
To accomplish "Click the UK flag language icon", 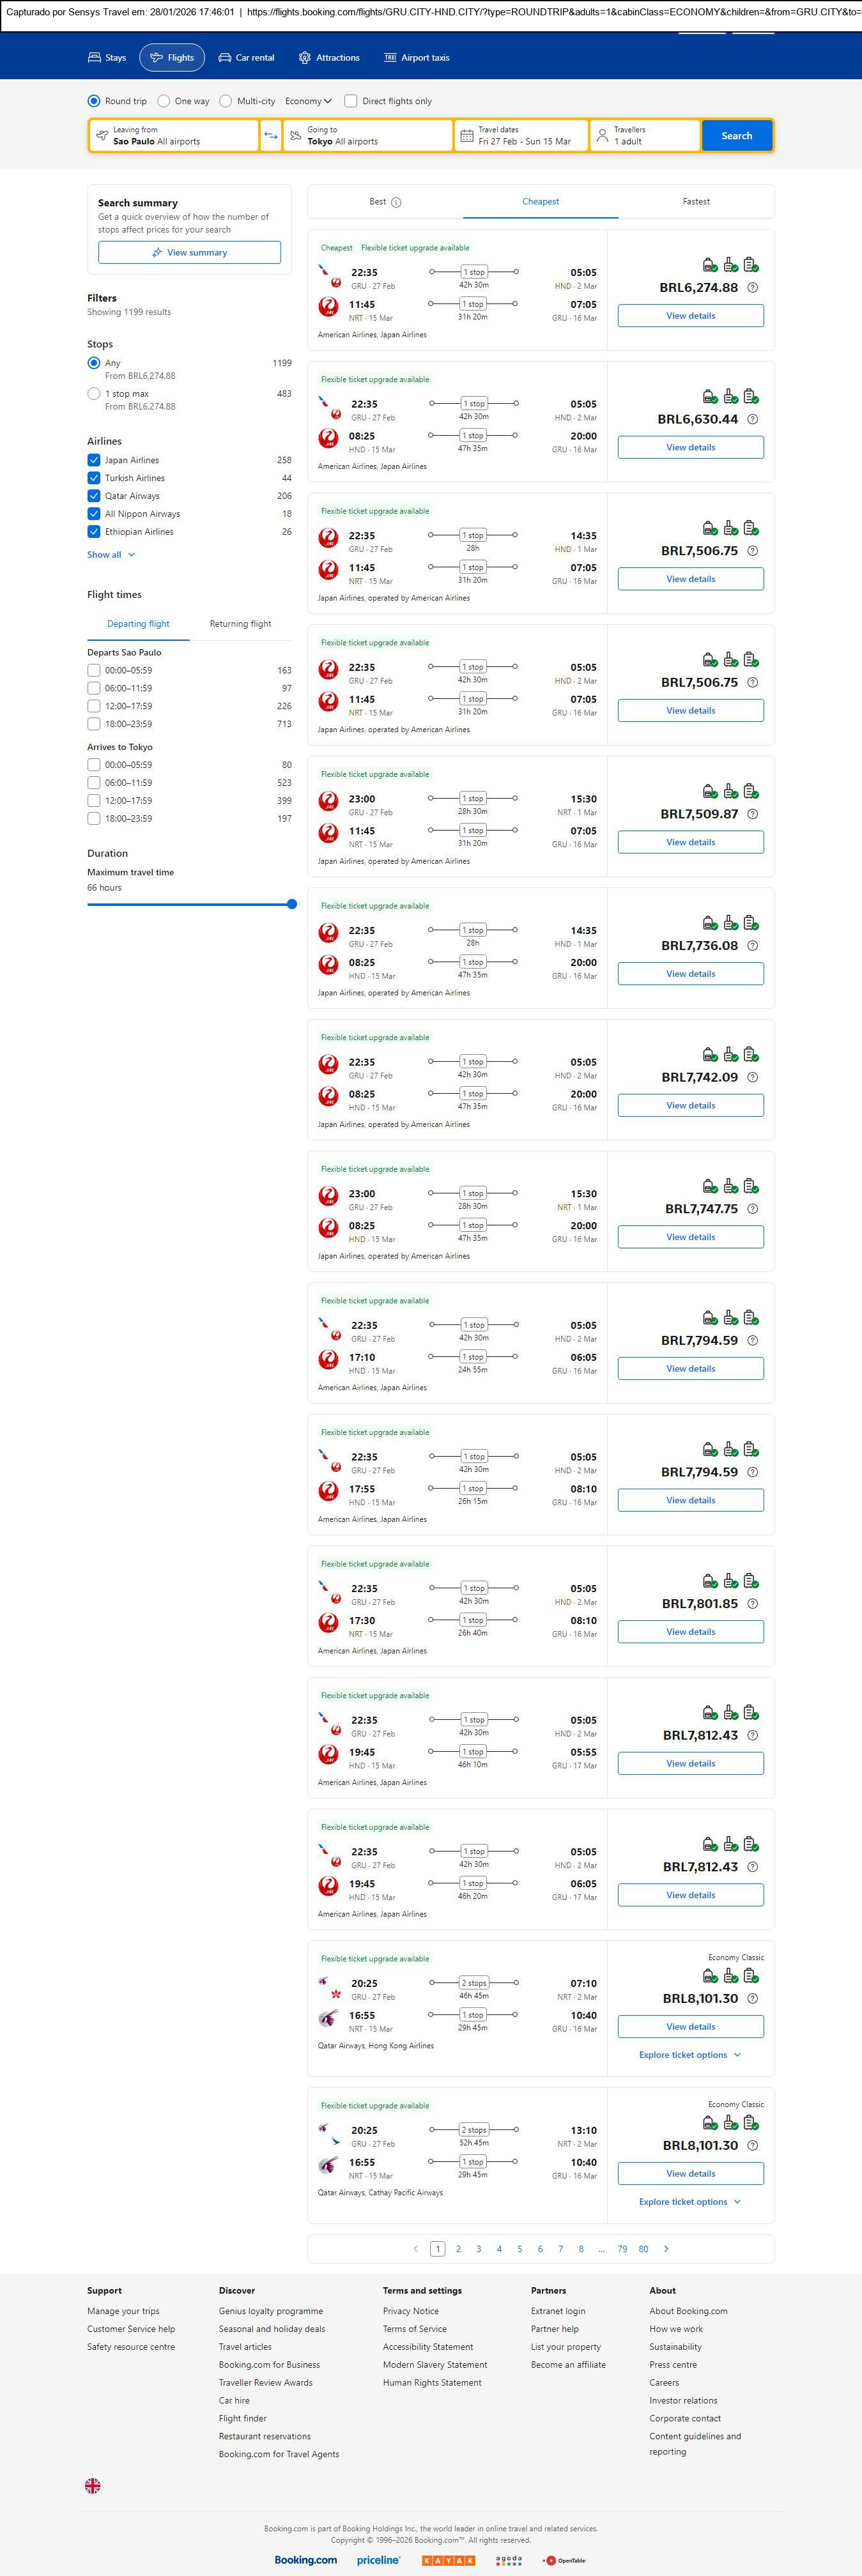I will coord(93,2485).
